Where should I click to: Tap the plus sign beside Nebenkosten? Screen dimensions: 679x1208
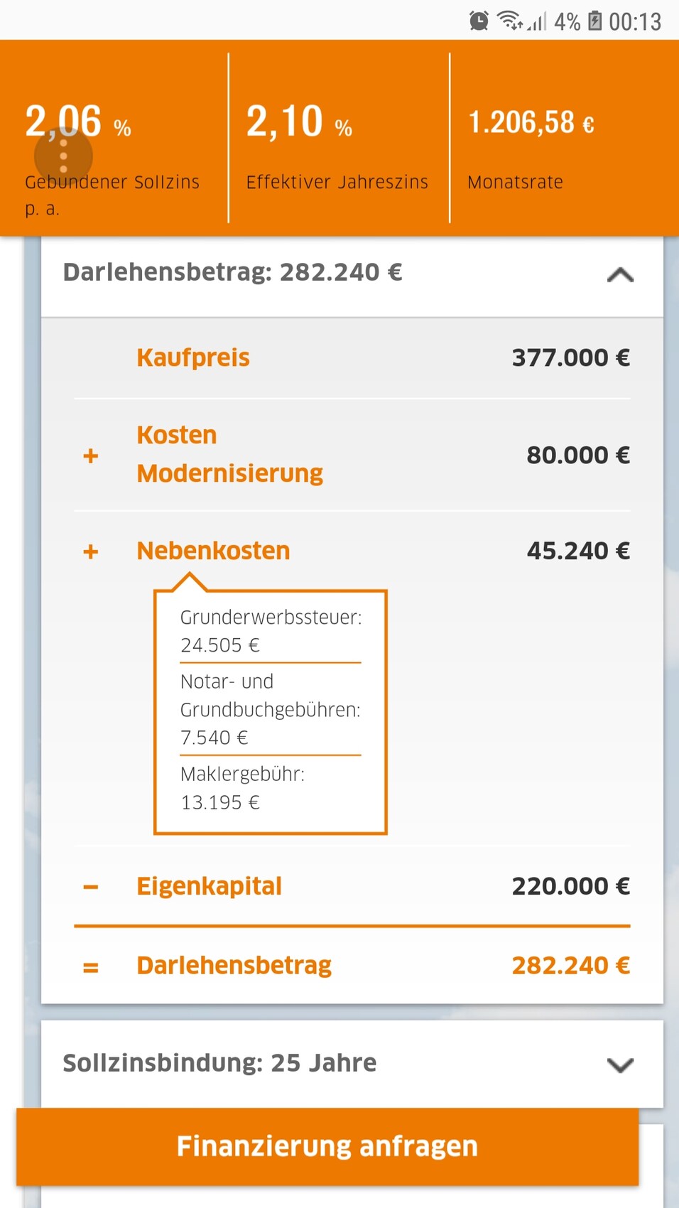click(x=90, y=551)
